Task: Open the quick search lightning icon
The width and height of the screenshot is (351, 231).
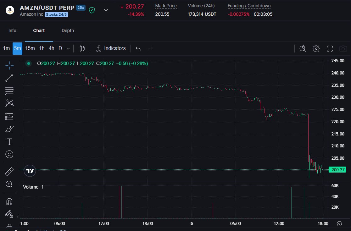Action: click(x=303, y=48)
